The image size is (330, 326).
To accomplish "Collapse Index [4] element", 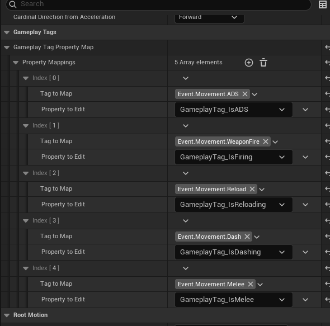I will 26,268.
